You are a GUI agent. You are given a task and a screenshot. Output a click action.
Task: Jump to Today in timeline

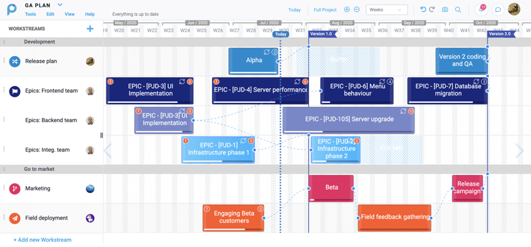pos(294,10)
